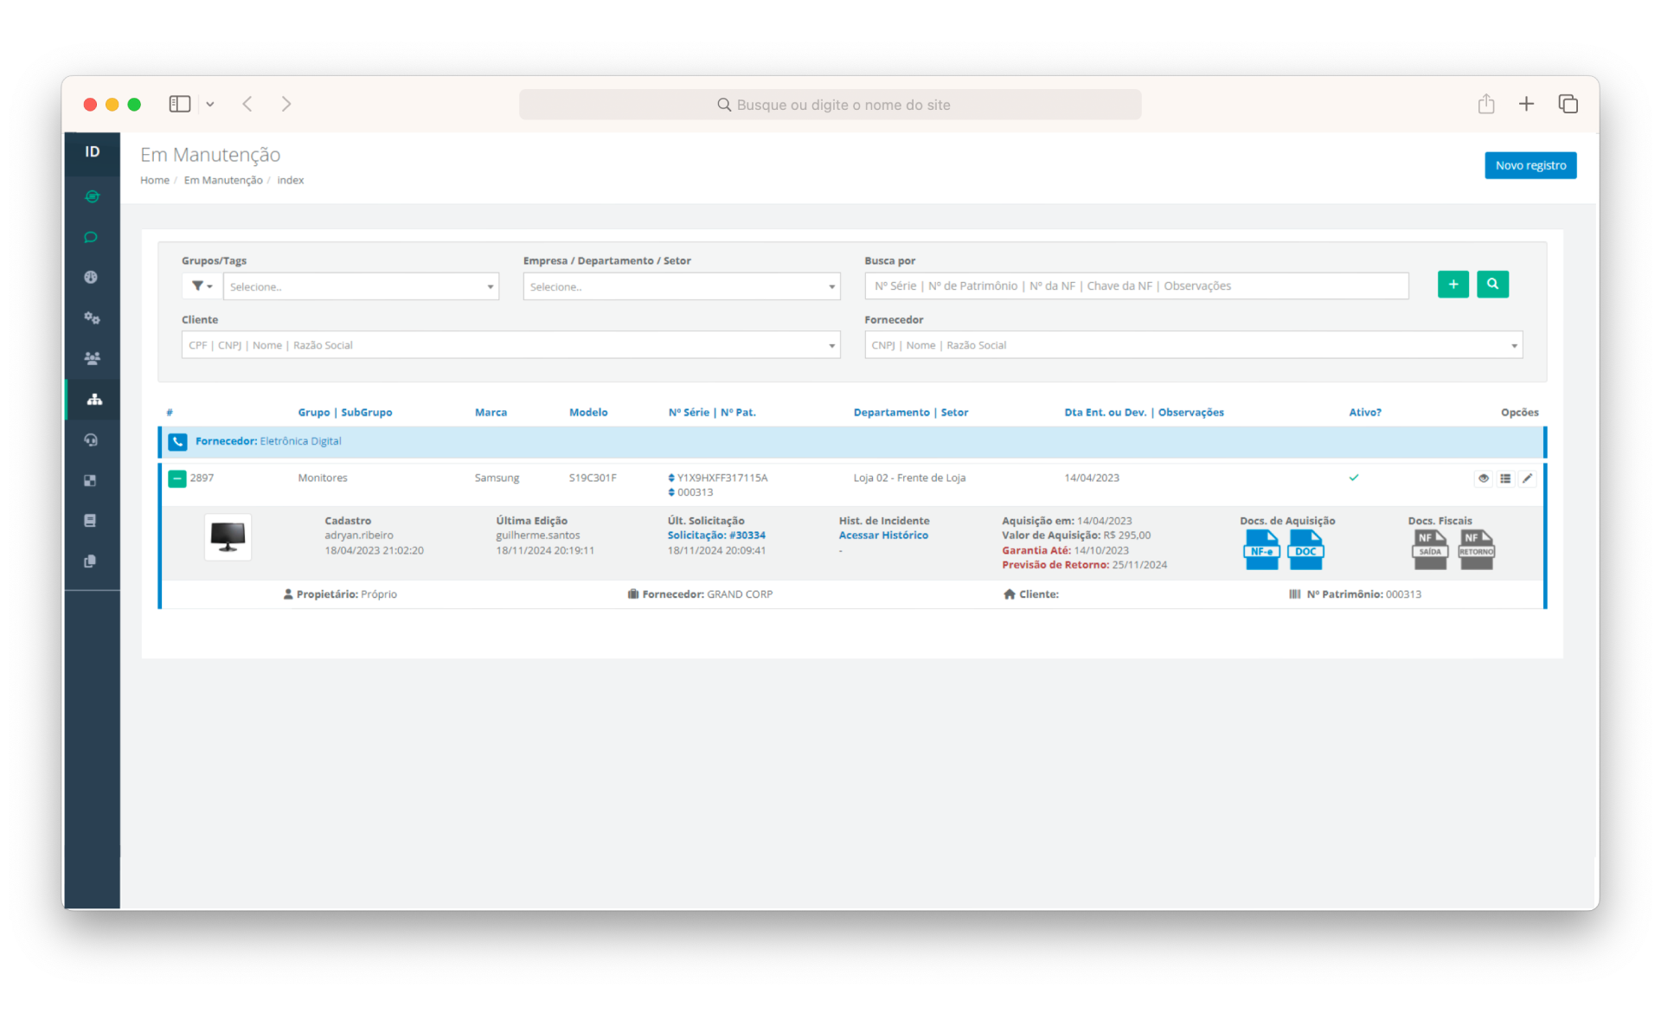This screenshot has width=1661, height=1026.
Task: Open the Cliente select dropdown
Action: click(510, 345)
